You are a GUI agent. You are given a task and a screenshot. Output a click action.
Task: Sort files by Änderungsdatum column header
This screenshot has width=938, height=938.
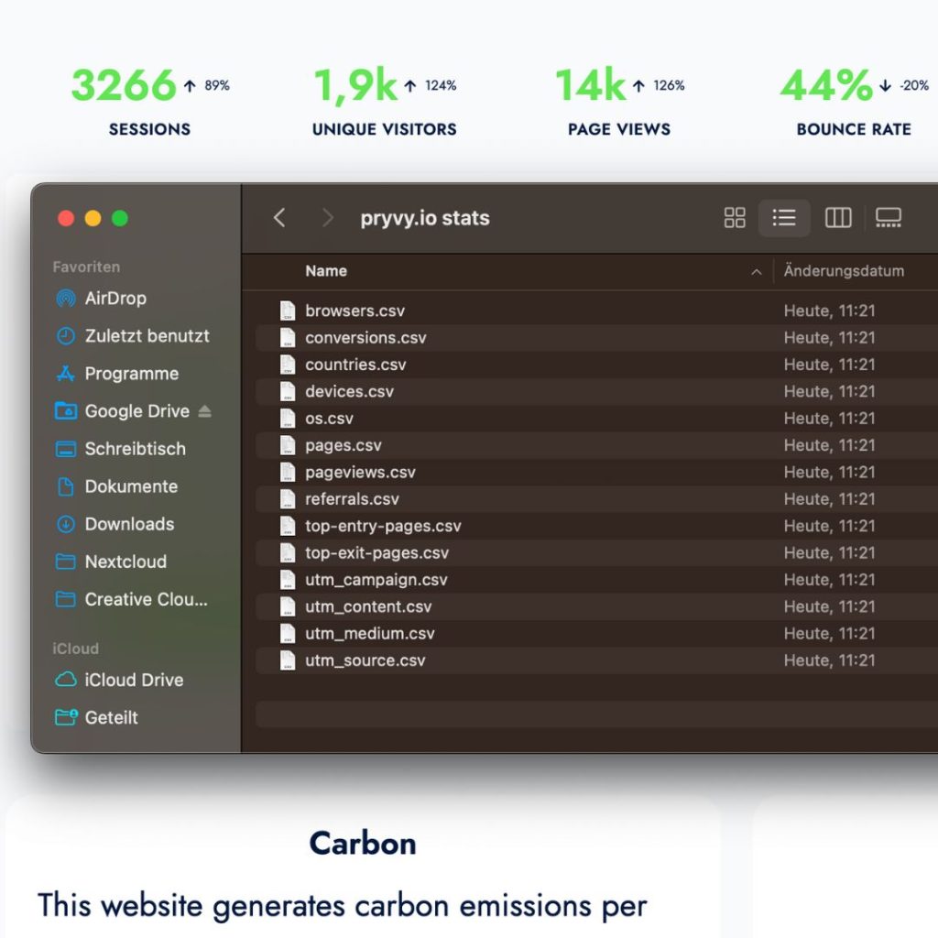844,271
